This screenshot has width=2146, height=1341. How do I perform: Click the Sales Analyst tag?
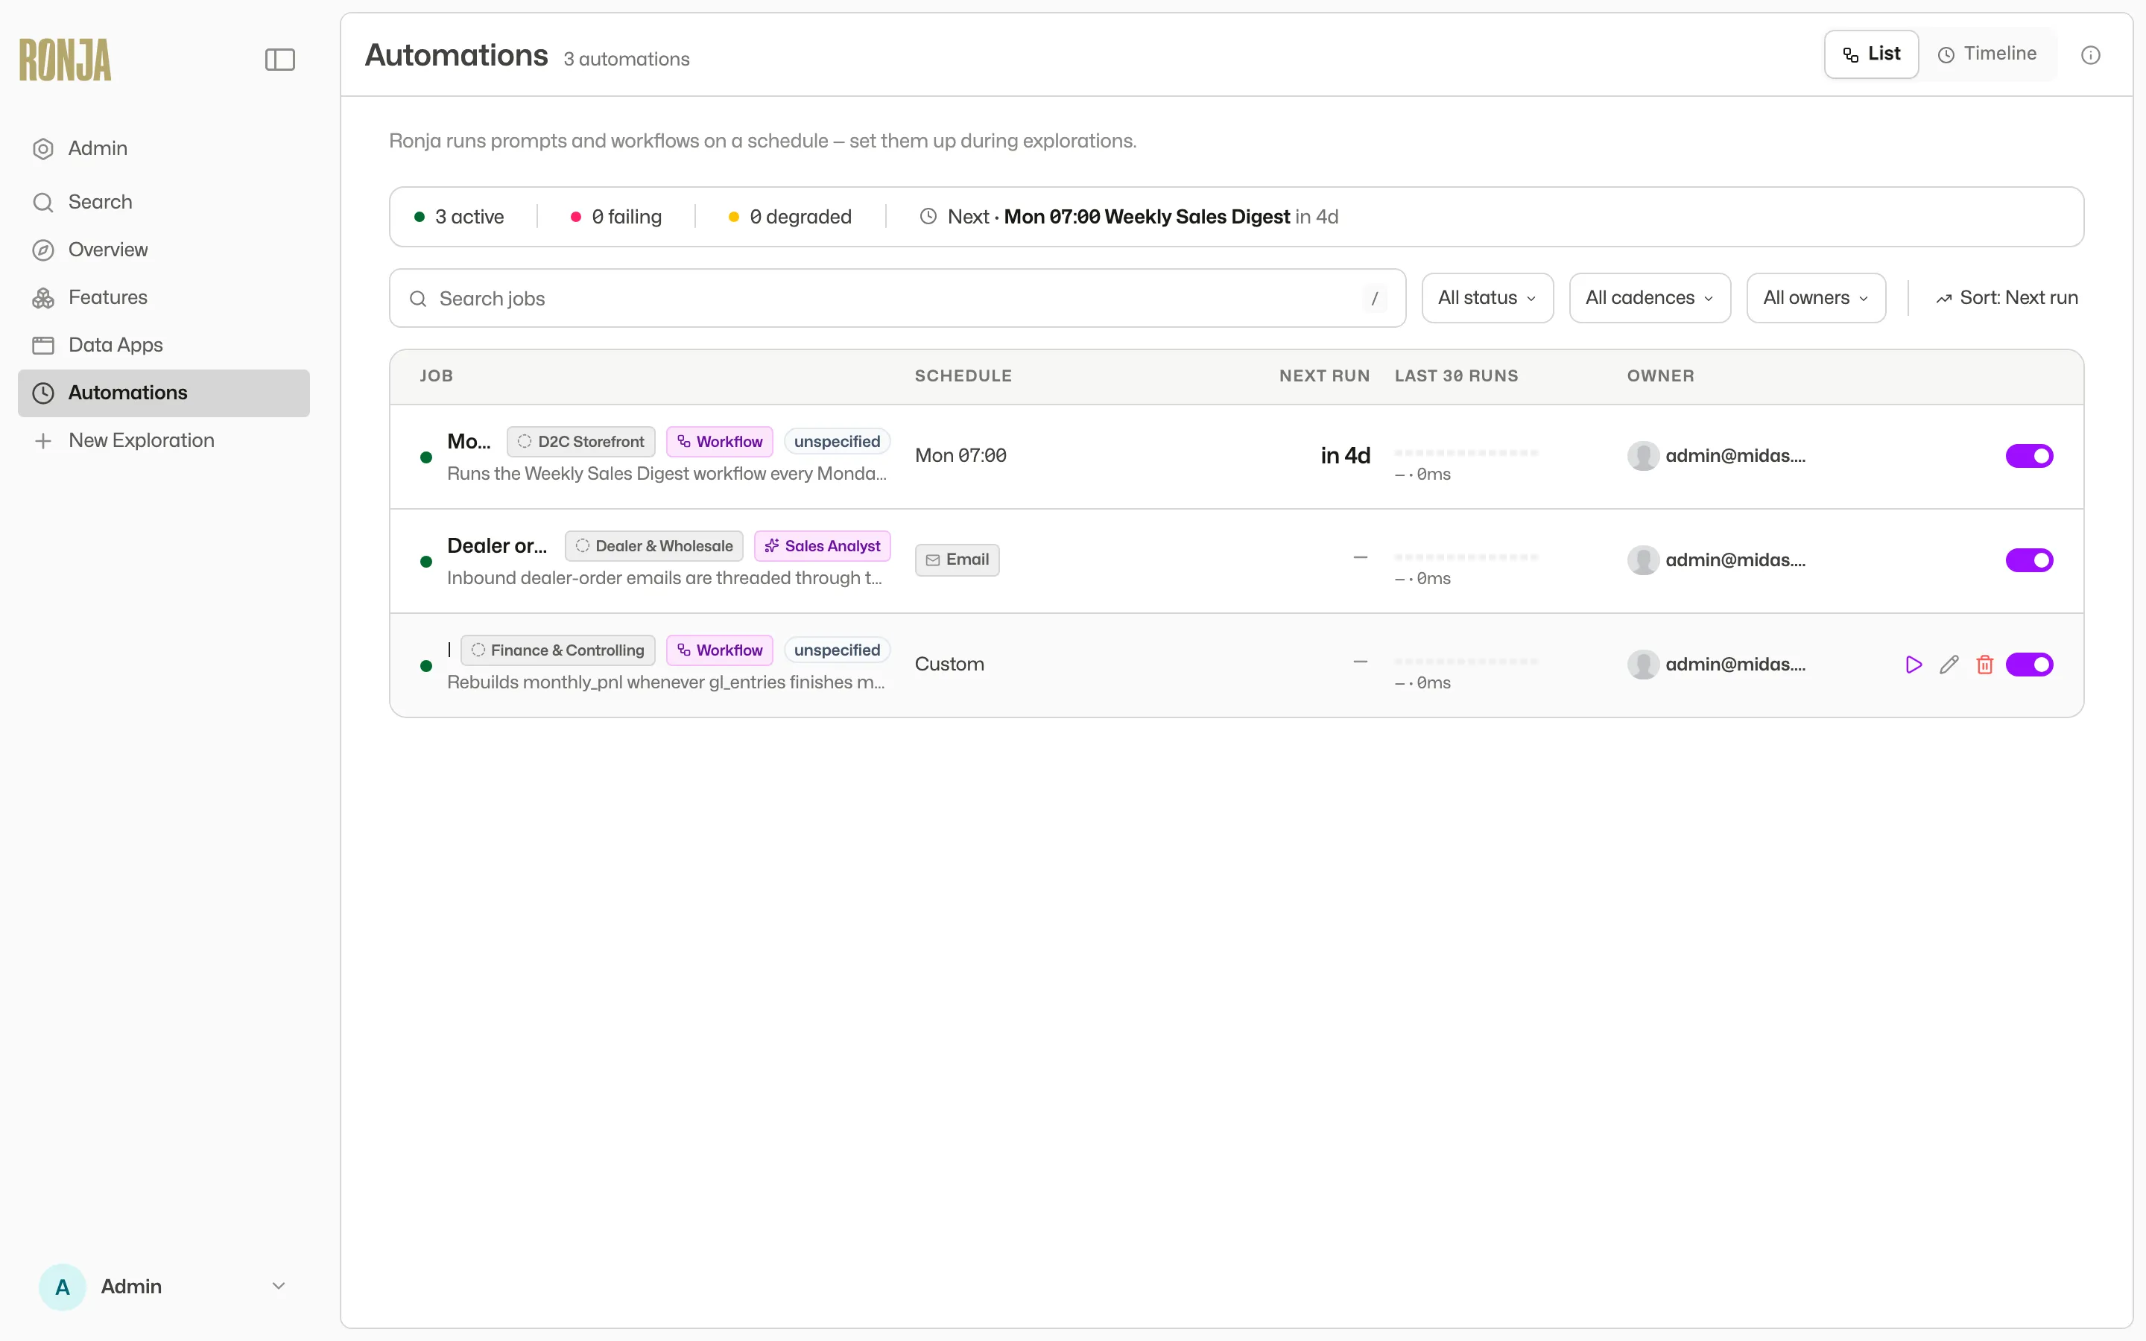(x=822, y=546)
